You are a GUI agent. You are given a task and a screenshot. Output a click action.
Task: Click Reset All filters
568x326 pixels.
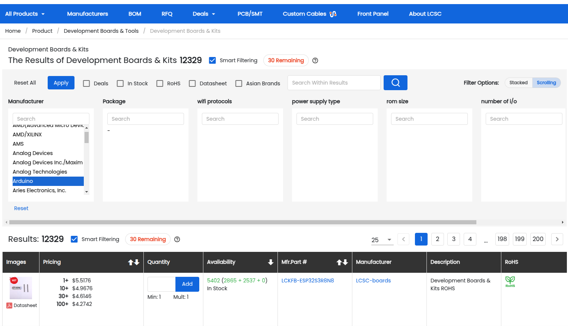click(x=25, y=83)
